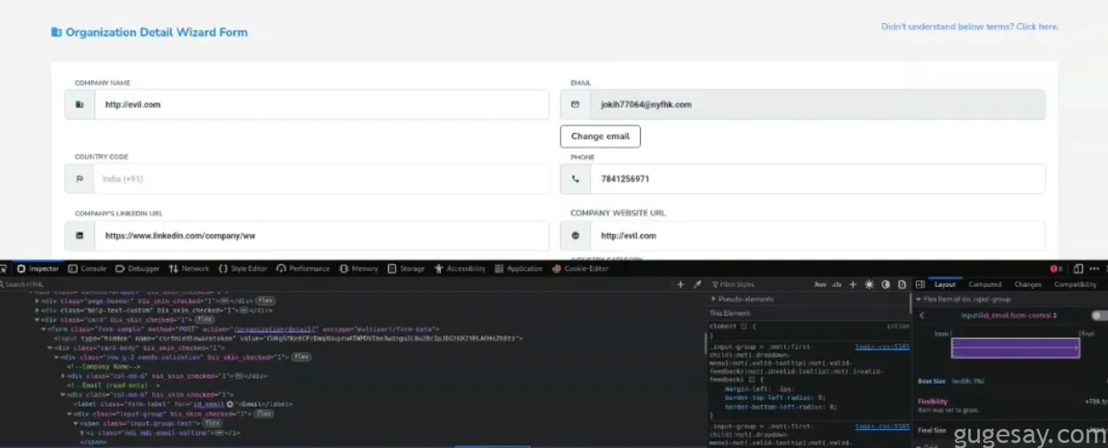Click the Change email button
Image resolution: width=1108 pixels, height=448 pixels.
pos(599,136)
